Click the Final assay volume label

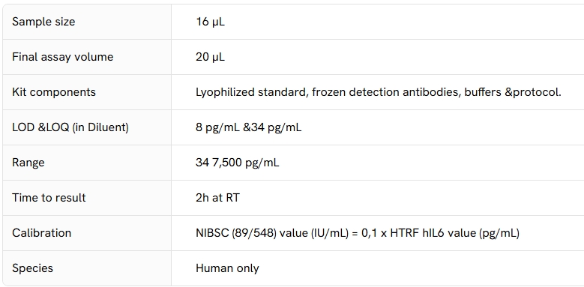(x=62, y=57)
